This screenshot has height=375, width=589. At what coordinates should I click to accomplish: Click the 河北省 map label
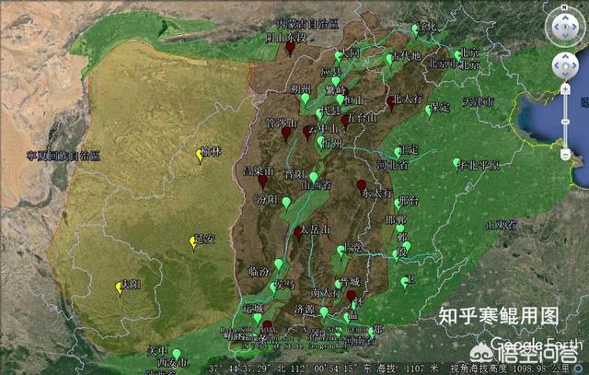coord(393,165)
